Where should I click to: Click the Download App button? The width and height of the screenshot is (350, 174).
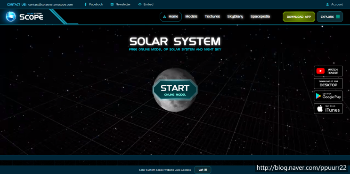pyautogui.click(x=299, y=17)
